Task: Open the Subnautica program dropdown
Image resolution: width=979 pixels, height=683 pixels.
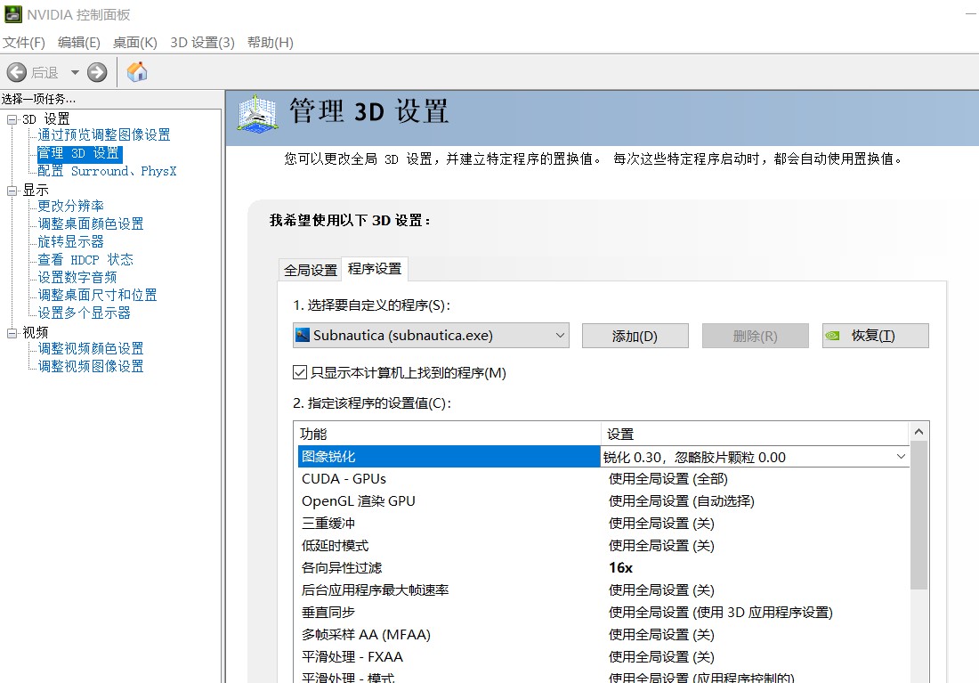Action: pos(560,336)
